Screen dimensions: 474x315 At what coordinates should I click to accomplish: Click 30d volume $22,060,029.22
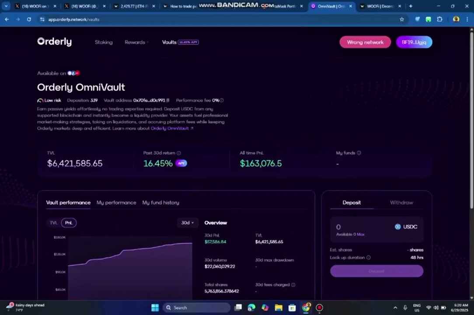(x=220, y=266)
